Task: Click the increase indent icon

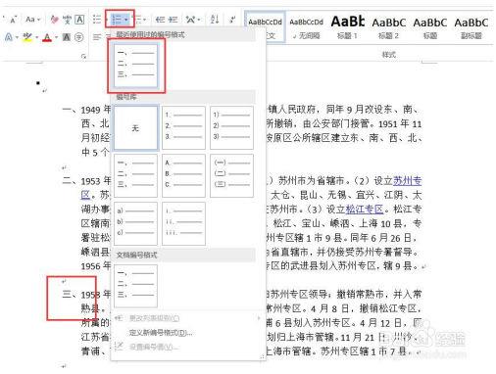Action: click(x=173, y=20)
